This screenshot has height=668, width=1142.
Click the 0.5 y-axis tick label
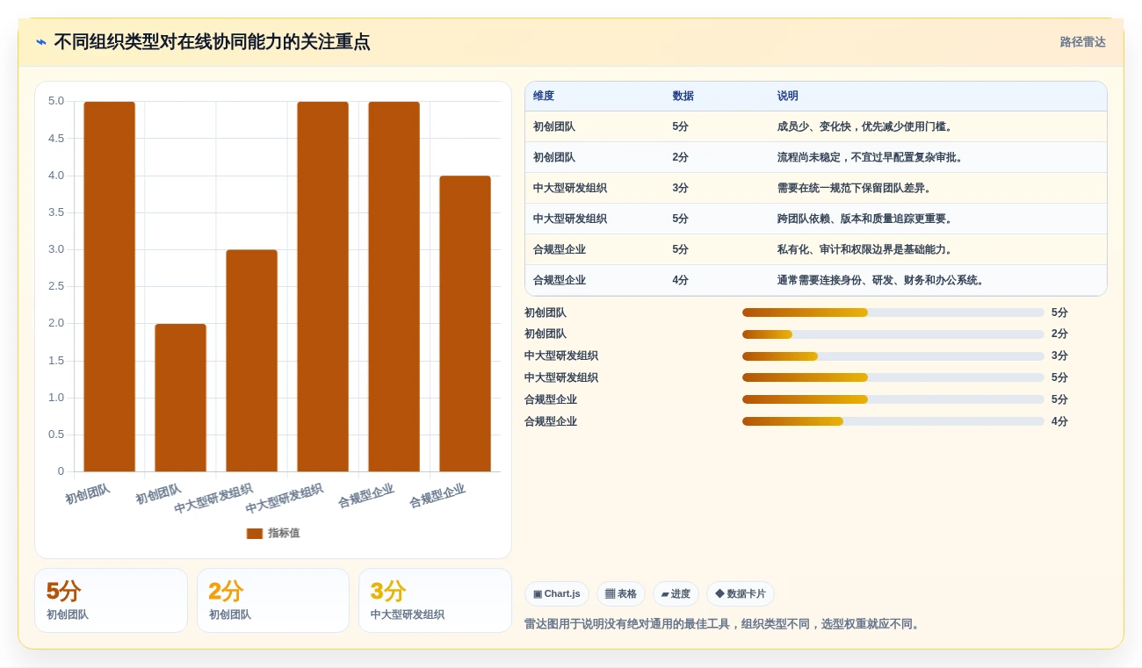56,435
